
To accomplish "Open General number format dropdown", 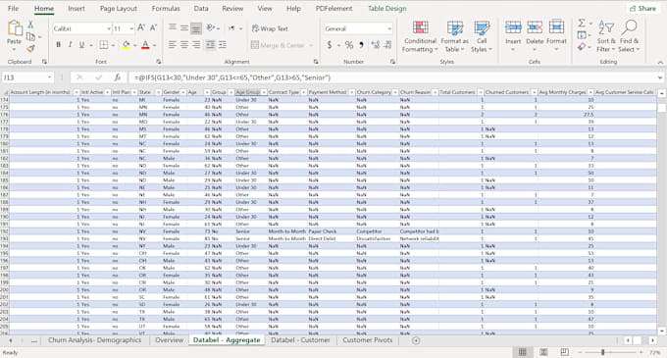I will point(389,28).
